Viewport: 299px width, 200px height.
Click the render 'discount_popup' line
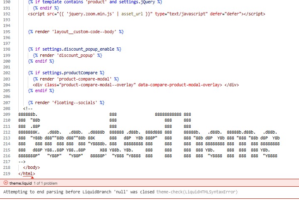coord(68,55)
